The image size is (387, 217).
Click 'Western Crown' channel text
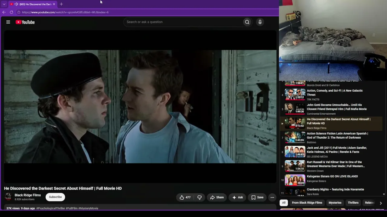click(315, 171)
